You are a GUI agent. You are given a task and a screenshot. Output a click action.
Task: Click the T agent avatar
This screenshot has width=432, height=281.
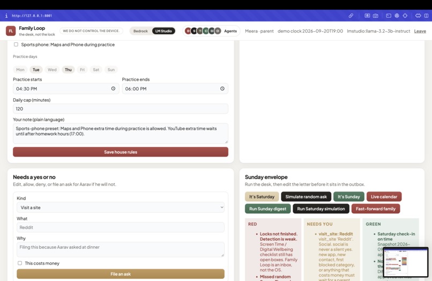click(x=200, y=31)
